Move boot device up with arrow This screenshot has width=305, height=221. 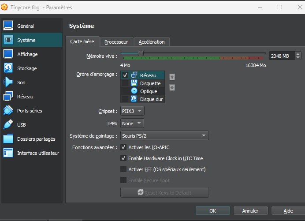(x=172, y=77)
